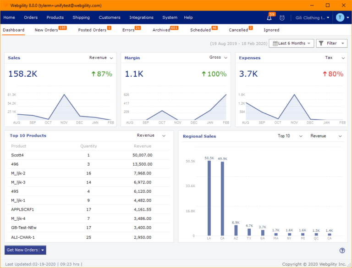Open the Gili Clothing store selector
This screenshot has height=268, width=352.
312,17
